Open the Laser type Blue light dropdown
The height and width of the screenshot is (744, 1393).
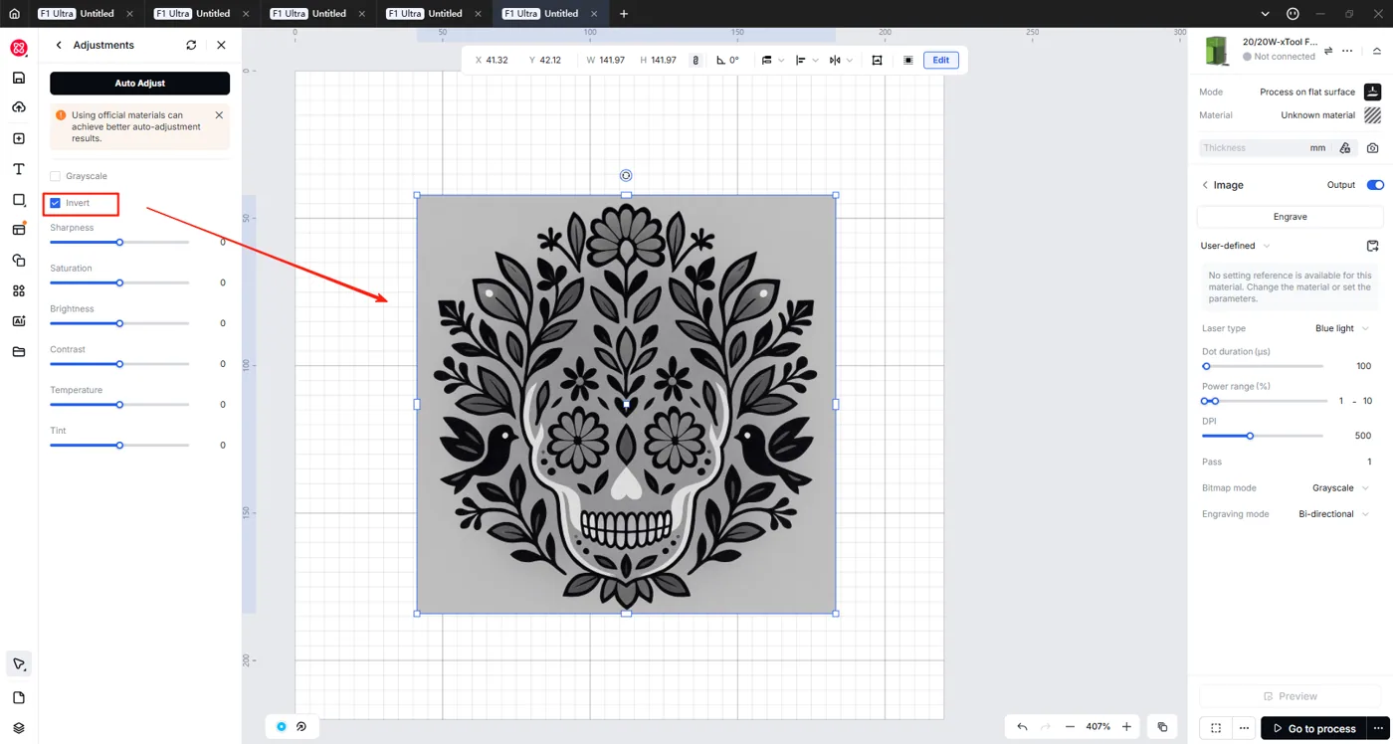pyautogui.click(x=1342, y=328)
